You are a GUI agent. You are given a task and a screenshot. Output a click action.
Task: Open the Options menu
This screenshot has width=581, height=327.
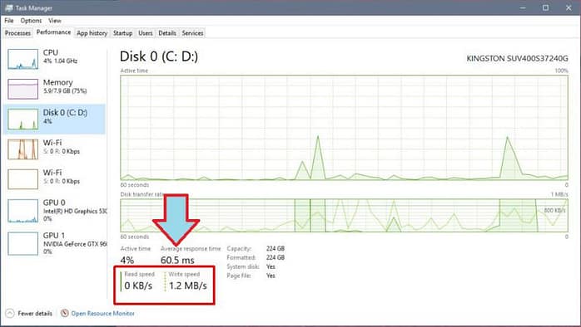pyautogui.click(x=31, y=21)
